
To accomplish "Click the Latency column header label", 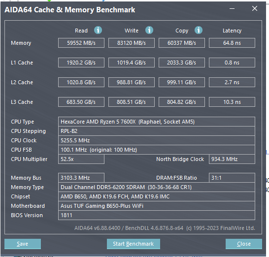I will pos(232,31).
